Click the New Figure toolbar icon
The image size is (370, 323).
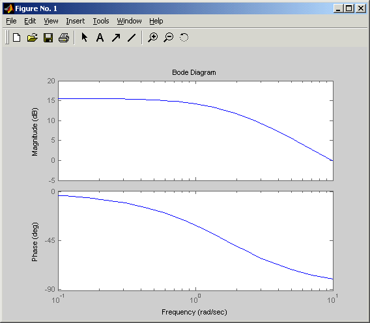[x=17, y=38]
